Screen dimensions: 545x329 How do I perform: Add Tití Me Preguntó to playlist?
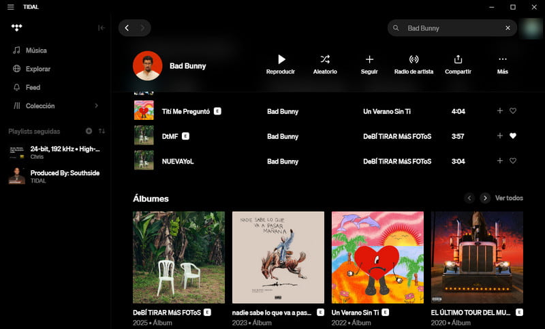pyautogui.click(x=500, y=111)
